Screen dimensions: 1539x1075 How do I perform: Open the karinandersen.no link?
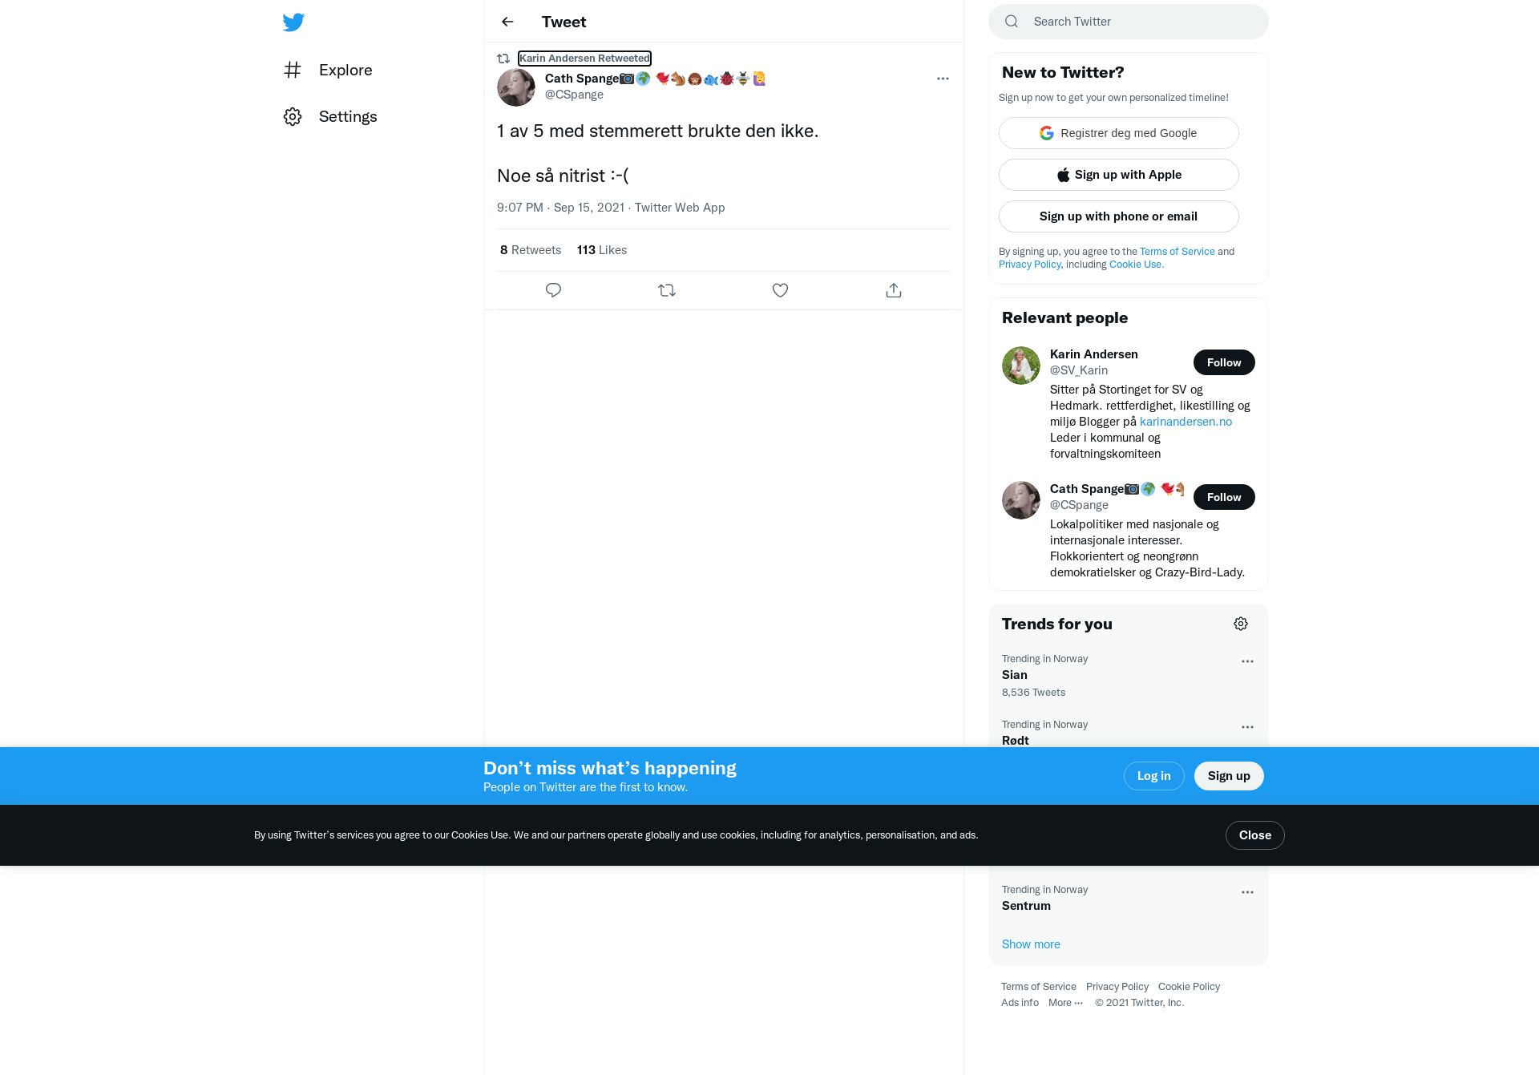click(1186, 422)
